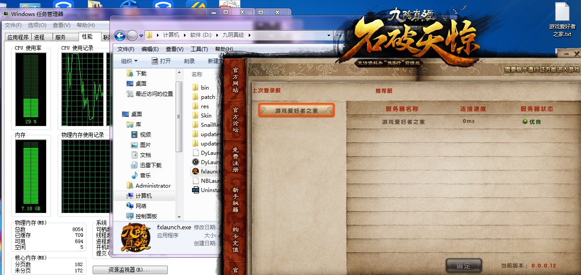Select the 游戏爱好者之家 last-login server button
581x275 pixels.
click(x=296, y=111)
